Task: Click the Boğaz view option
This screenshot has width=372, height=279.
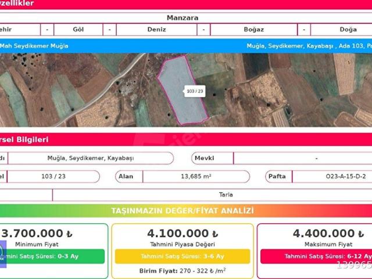Action: coord(253,30)
